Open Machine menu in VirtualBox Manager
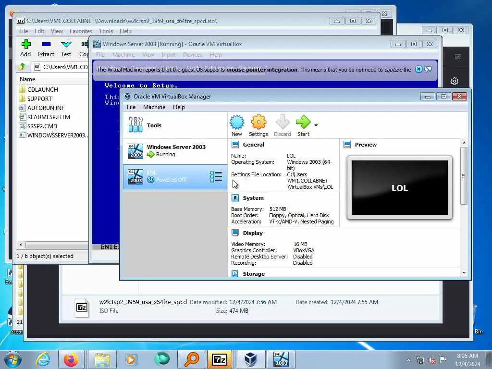The width and height of the screenshot is (492, 369). tap(154, 107)
